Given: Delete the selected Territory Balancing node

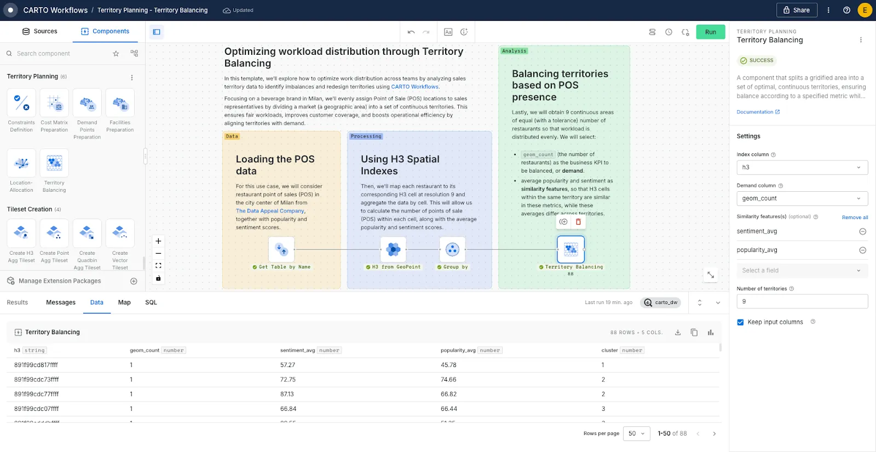Looking at the screenshot, I should (578, 222).
